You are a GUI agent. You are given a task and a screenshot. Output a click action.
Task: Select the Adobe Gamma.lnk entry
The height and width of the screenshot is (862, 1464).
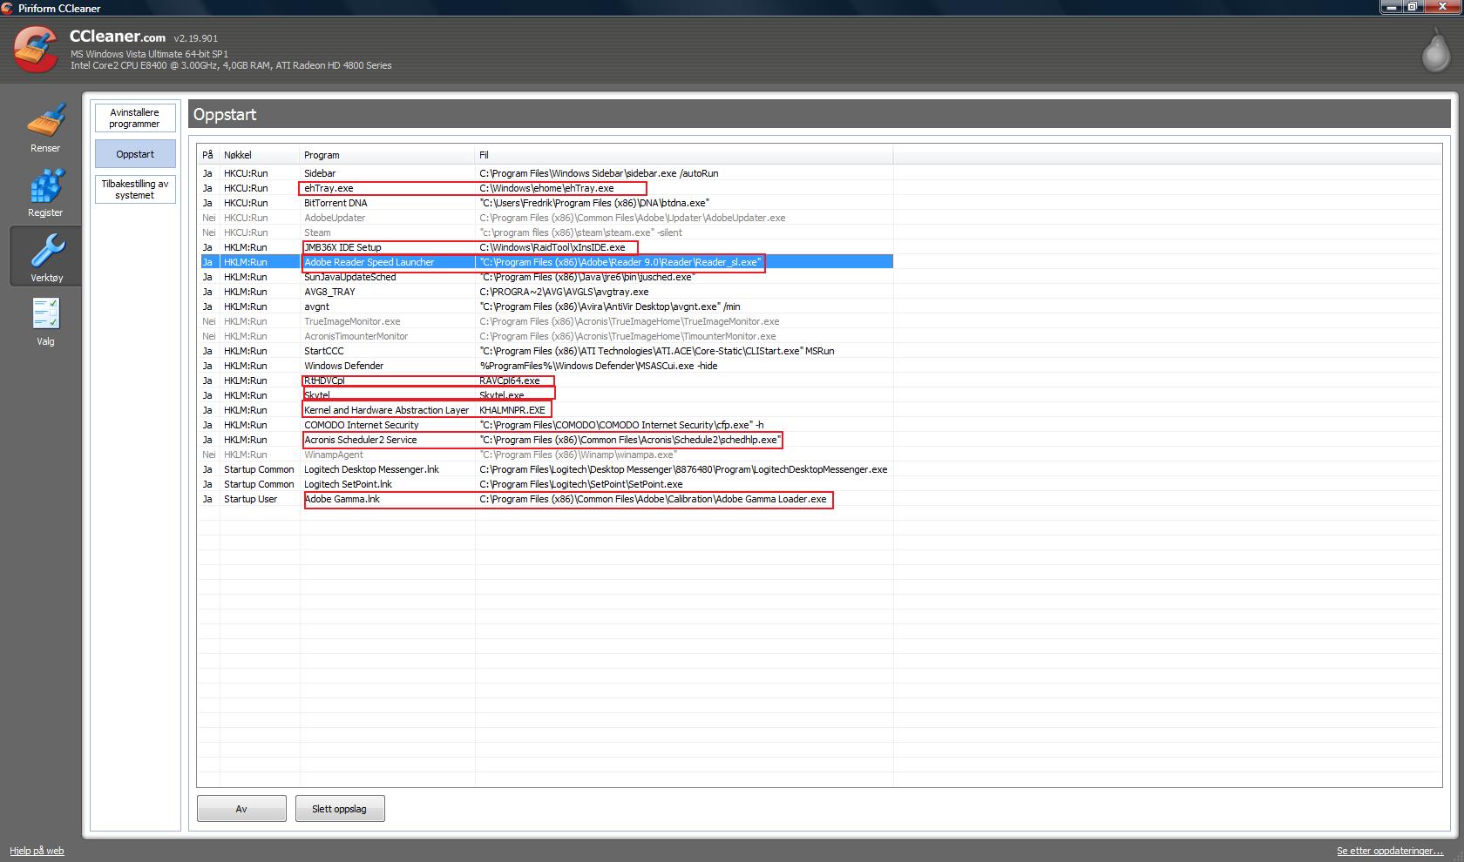[x=546, y=499]
